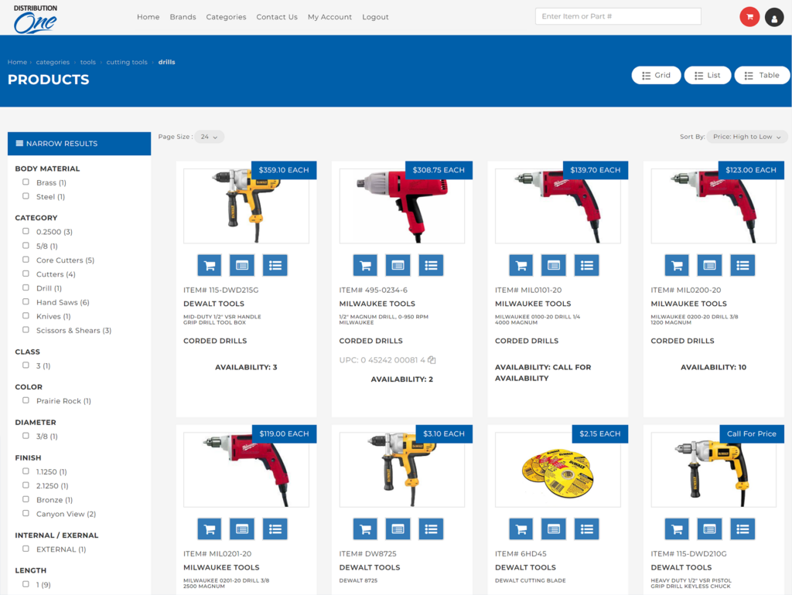This screenshot has height=595, width=792.
Task: Add item 115-DWD210G to a list
Action: point(742,529)
